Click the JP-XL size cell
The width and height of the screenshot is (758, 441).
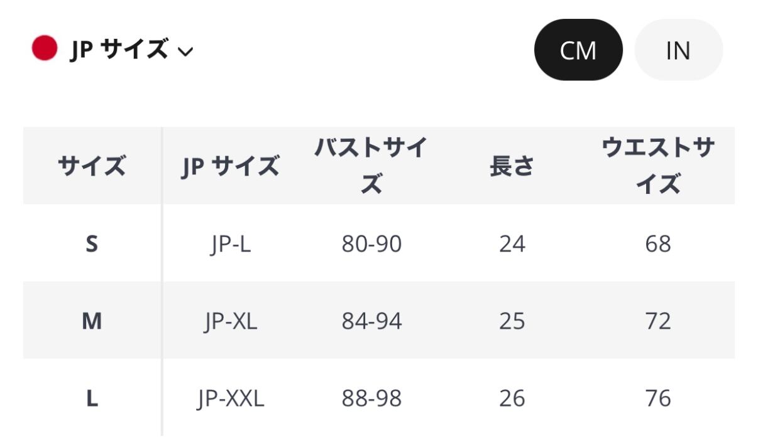click(x=230, y=321)
